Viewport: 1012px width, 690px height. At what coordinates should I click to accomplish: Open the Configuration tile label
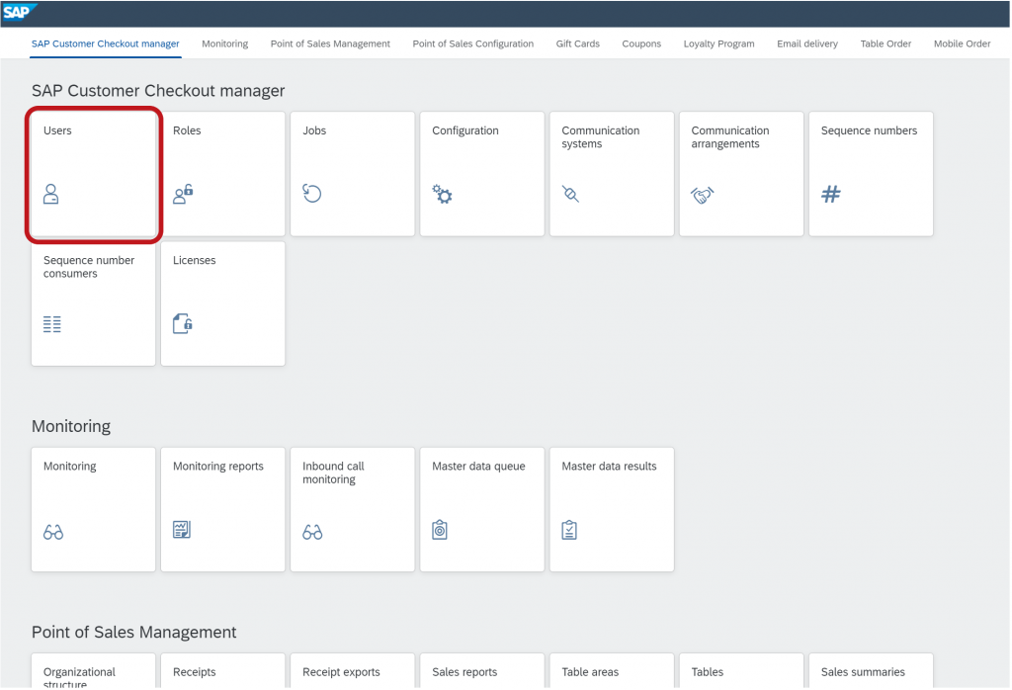(x=465, y=130)
